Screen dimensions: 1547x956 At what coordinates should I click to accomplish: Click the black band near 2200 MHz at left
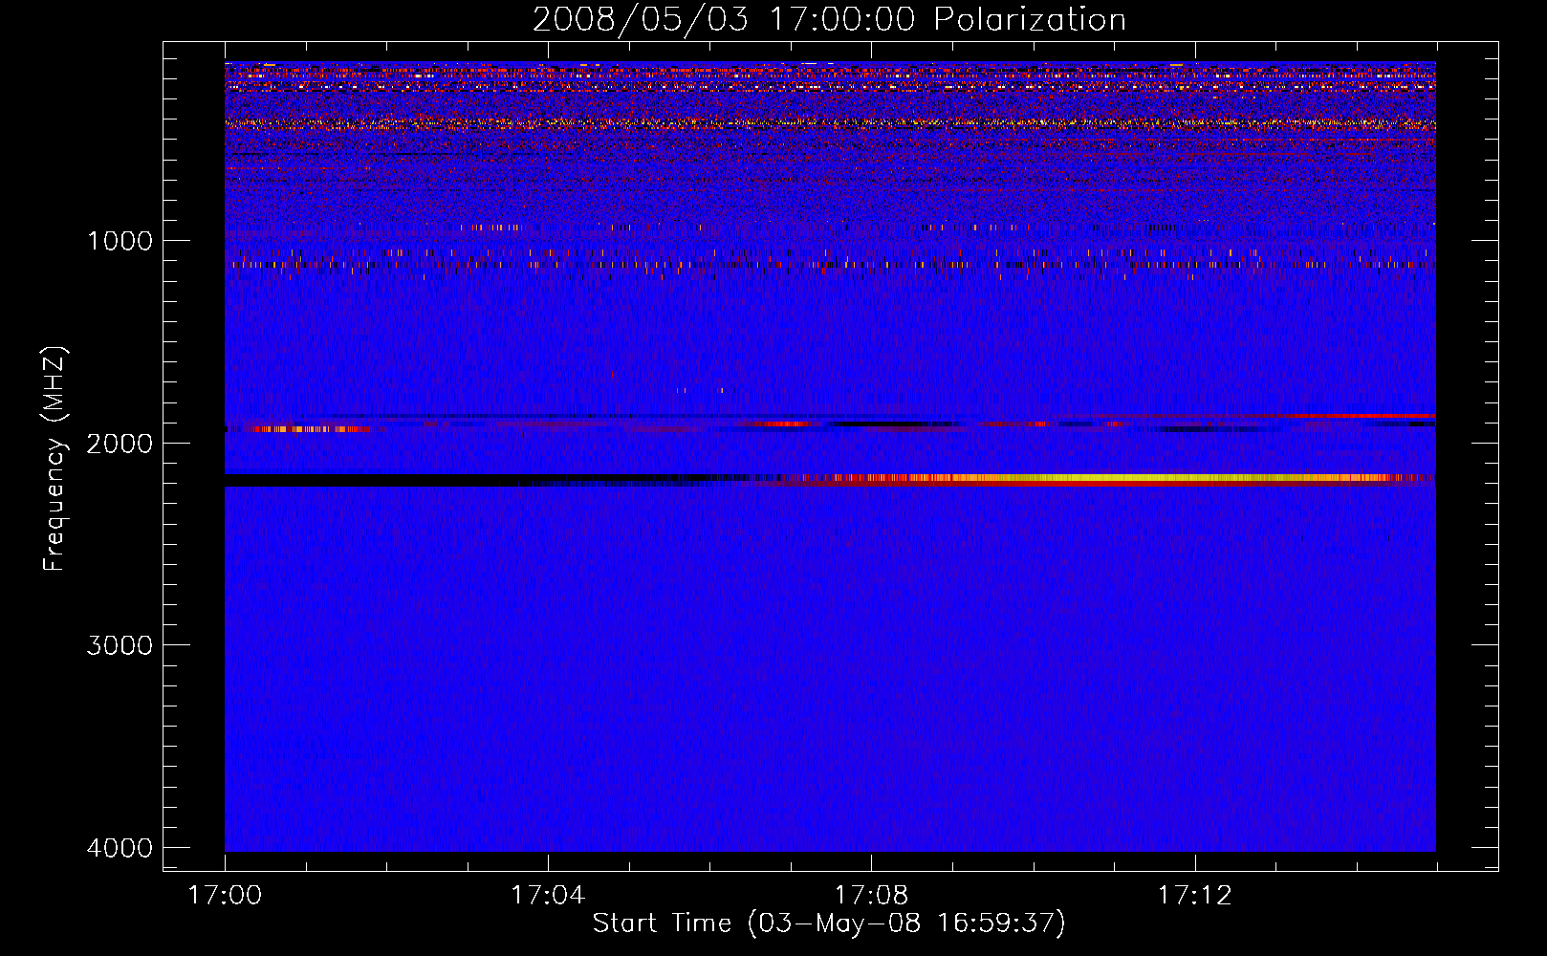pos(478,480)
